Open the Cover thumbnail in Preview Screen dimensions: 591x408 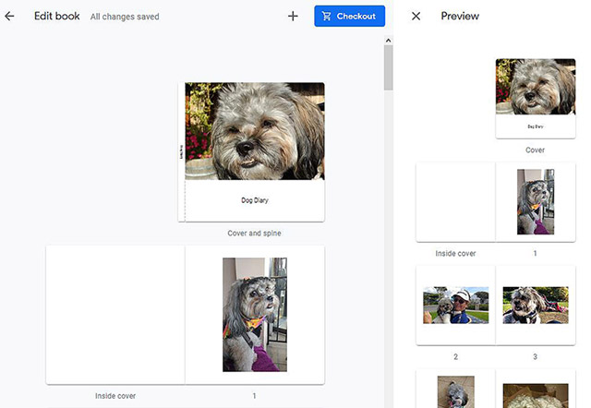tap(536, 99)
